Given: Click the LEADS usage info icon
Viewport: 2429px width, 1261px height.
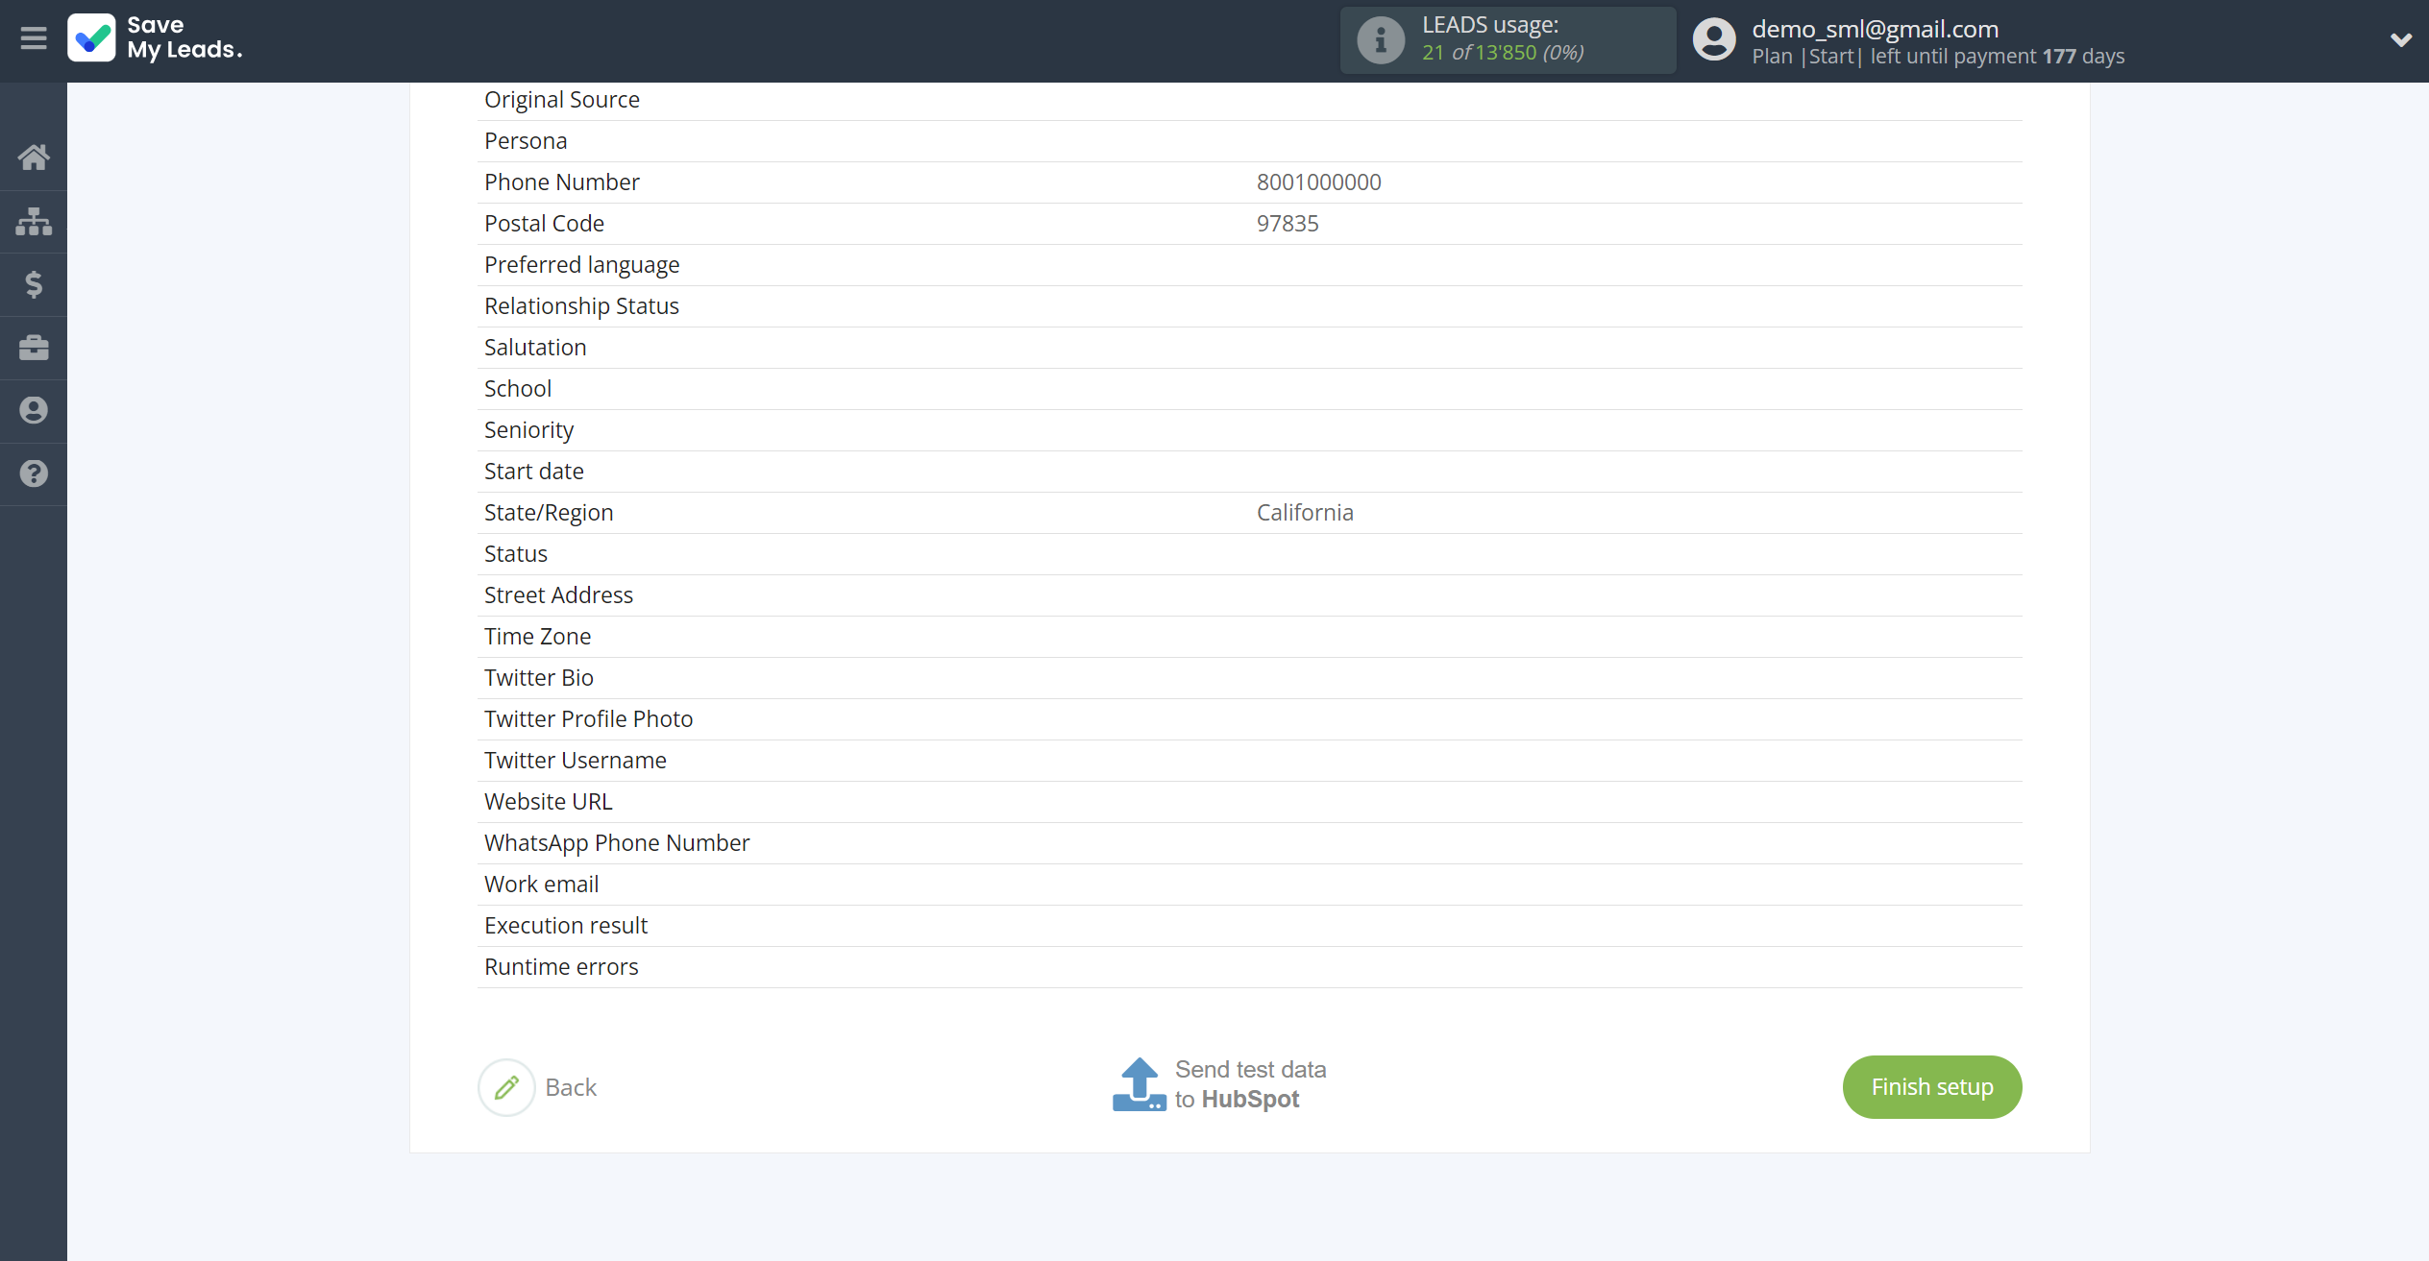Looking at the screenshot, I should pos(1381,40).
